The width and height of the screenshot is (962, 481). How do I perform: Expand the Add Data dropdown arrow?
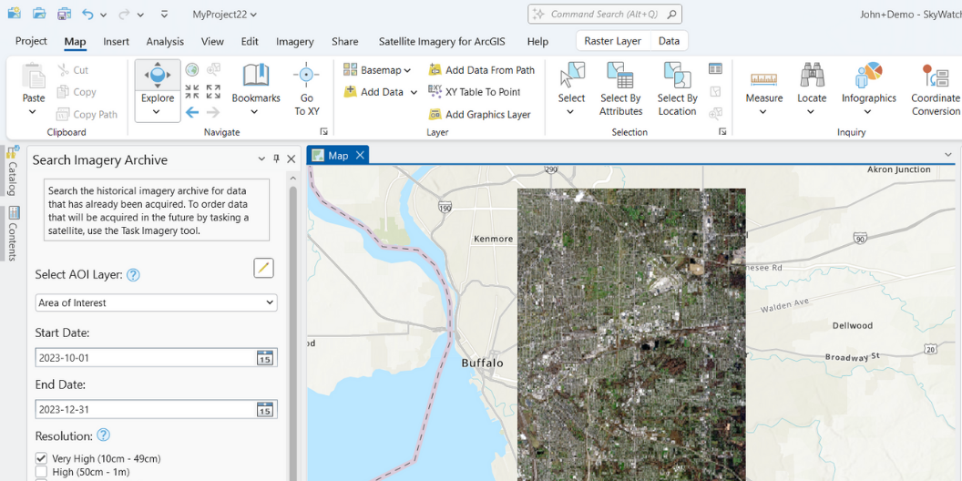414,92
